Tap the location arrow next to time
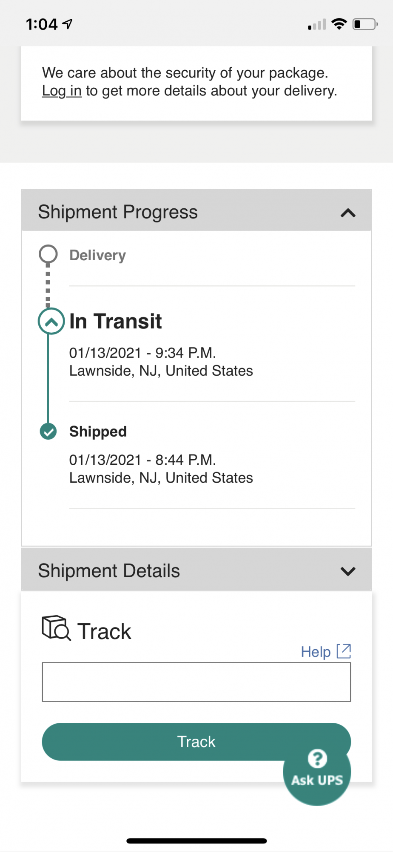The image size is (393, 852). [68, 24]
